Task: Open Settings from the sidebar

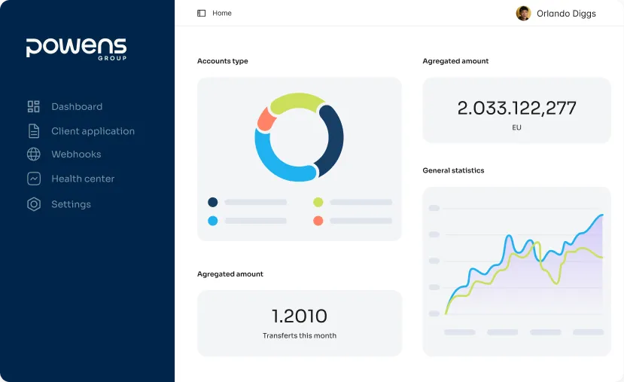Action: tap(71, 204)
